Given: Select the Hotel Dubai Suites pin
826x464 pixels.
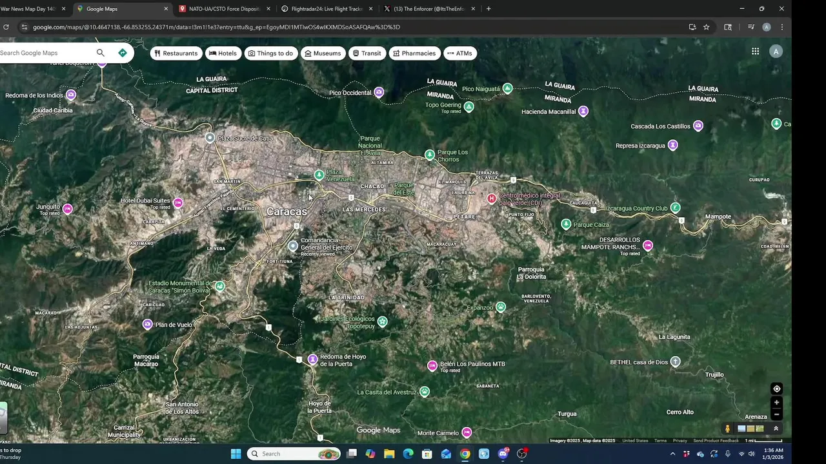Looking at the screenshot, I should click(177, 203).
